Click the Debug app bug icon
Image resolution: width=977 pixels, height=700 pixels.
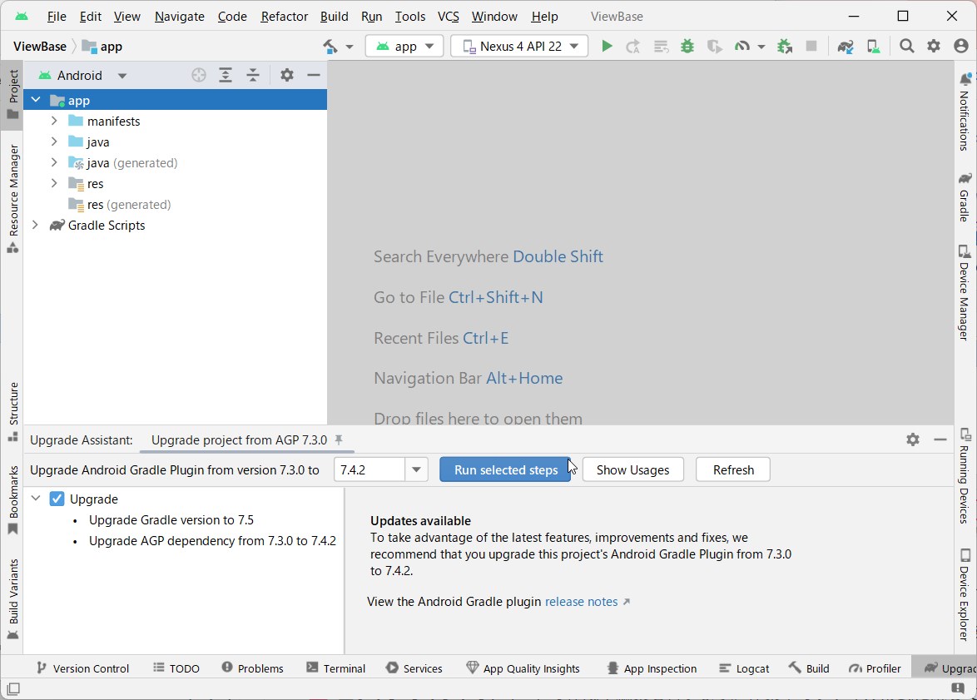[687, 47]
